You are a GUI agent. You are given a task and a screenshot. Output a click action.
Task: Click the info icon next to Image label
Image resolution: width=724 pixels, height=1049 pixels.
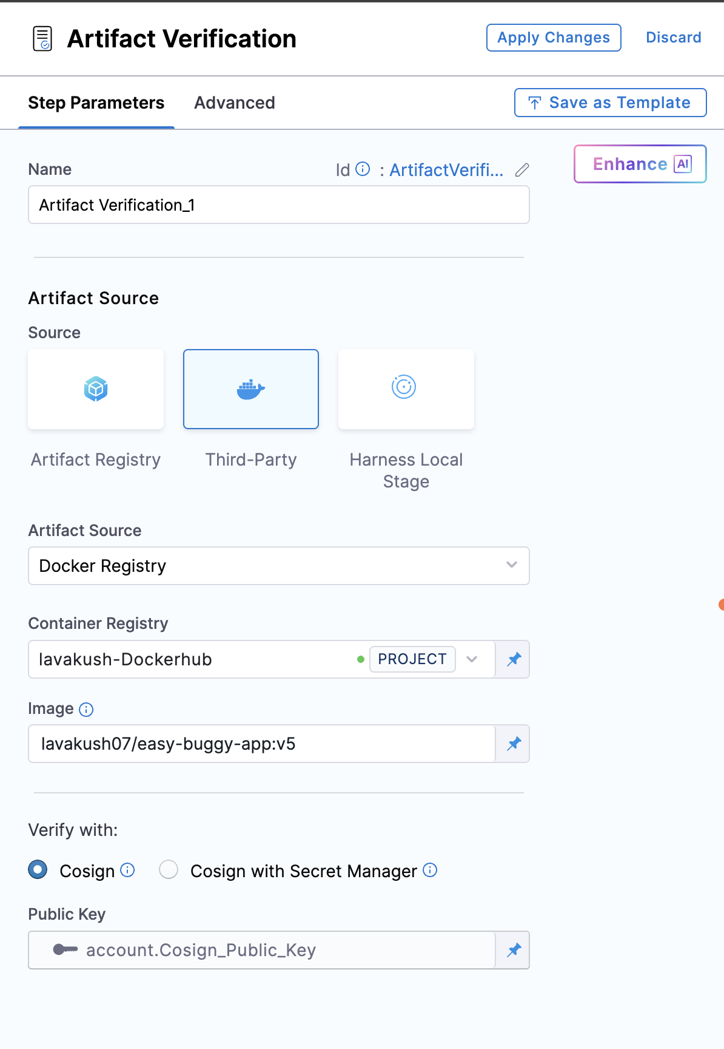coord(87,710)
